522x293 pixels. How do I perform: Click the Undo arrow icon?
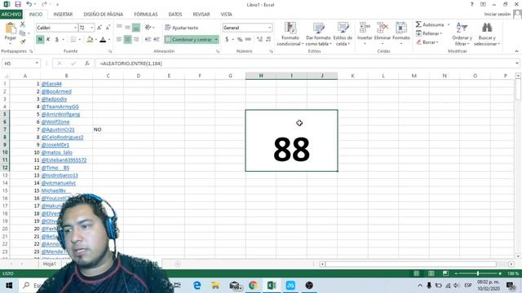29,4
